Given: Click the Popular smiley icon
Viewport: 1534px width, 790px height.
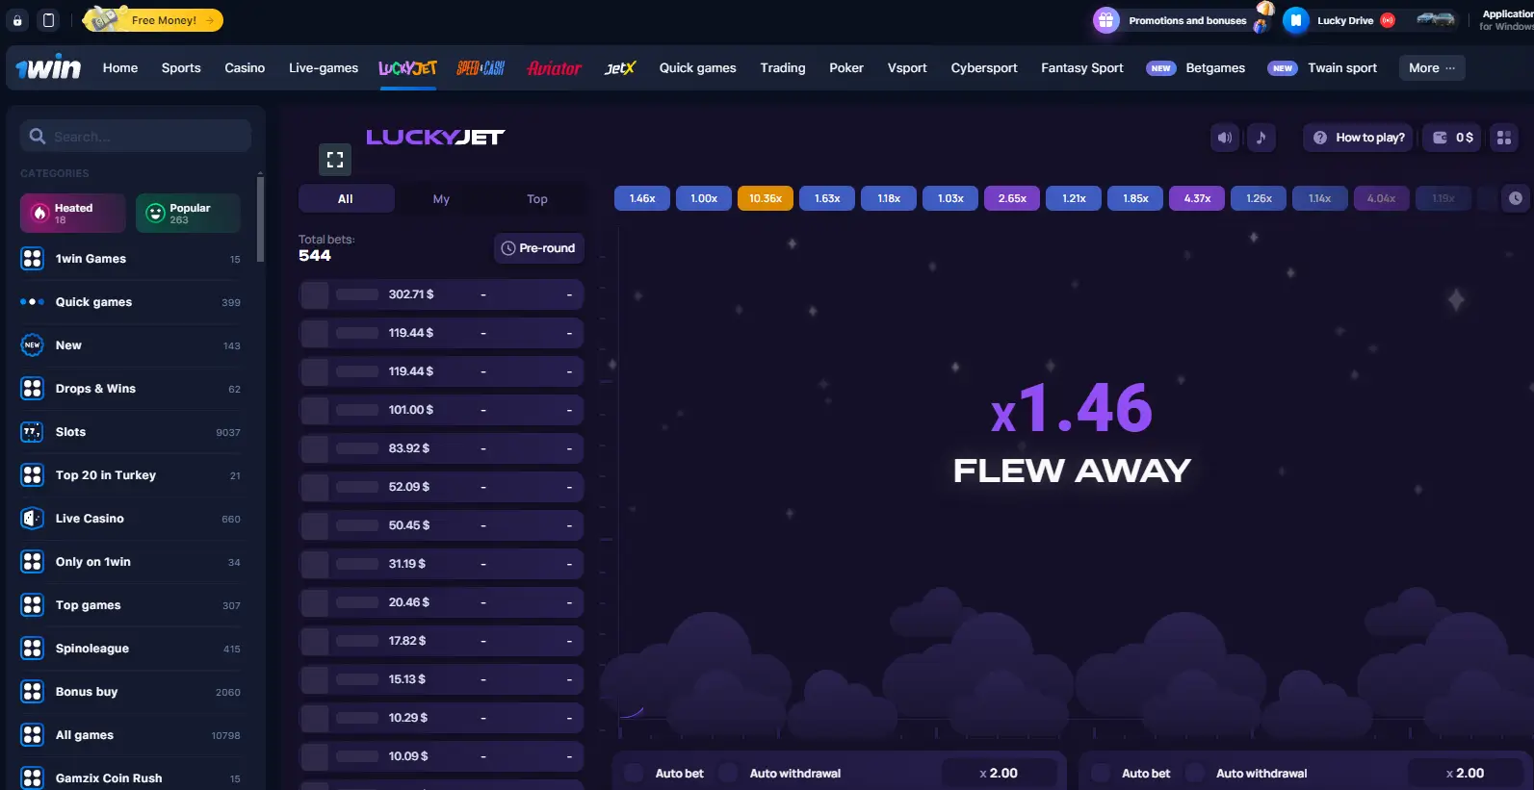Looking at the screenshot, I should 155,214.
